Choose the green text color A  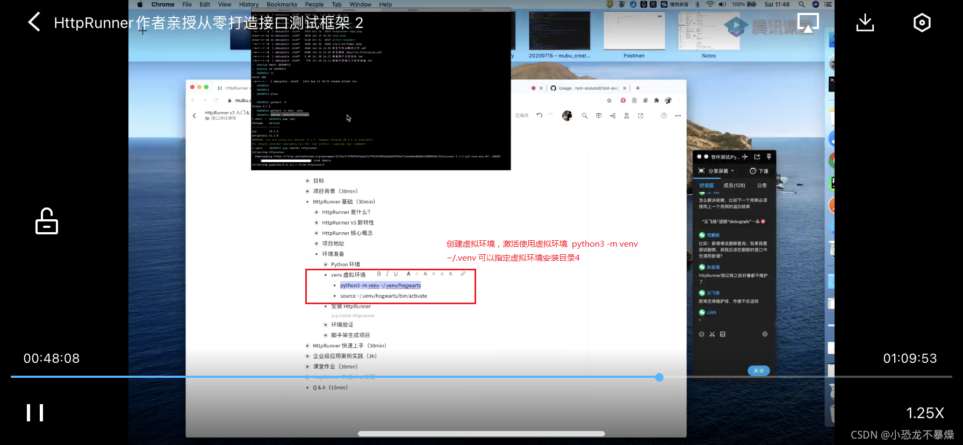434,274
